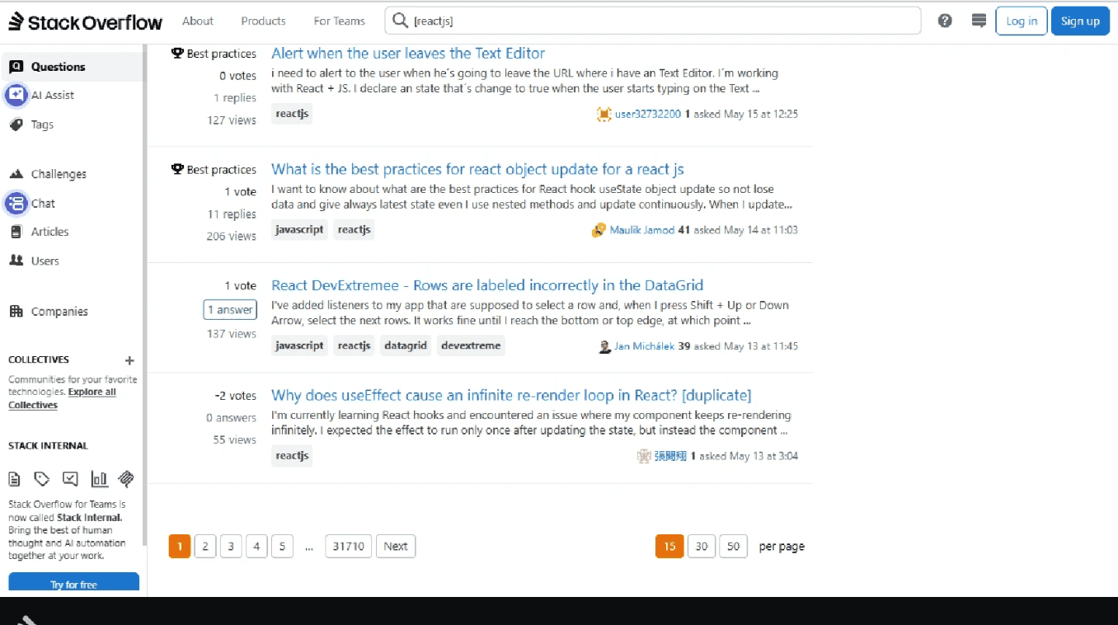The height and width of the screenshot is (625, 1118).
Task: Click the Next page button
Action: (x=396, y=546)
